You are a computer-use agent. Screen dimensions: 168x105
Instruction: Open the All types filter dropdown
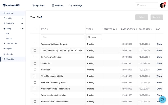(94, 37)
